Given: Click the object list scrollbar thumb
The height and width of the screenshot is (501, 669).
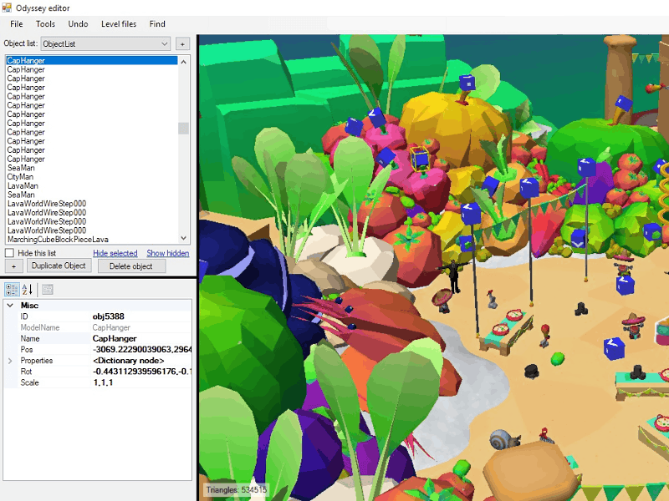Looking at the screenshot, I should point(183,128).
